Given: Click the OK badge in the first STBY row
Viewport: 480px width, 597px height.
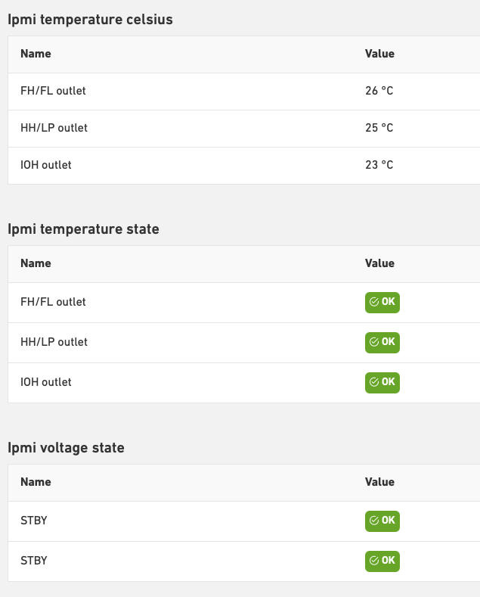Looking at the screenshot, I should tap(382, 521).
